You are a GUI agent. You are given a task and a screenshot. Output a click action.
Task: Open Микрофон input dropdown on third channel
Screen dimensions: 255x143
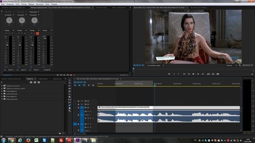point(34,12)
